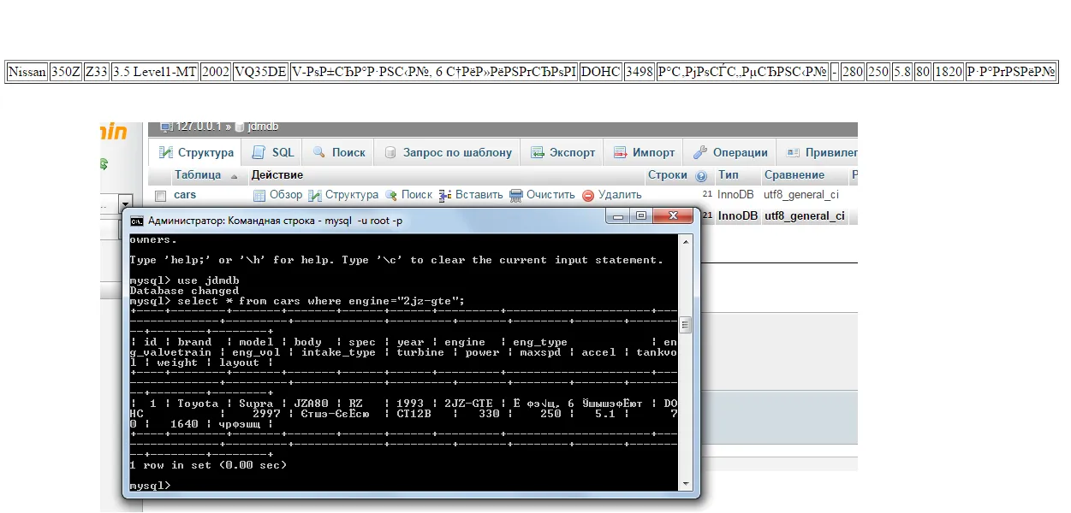Click the Z33 cell in the top table
Image resolution: width=1071 pixels, height=513 pixels.
[97, 72]
